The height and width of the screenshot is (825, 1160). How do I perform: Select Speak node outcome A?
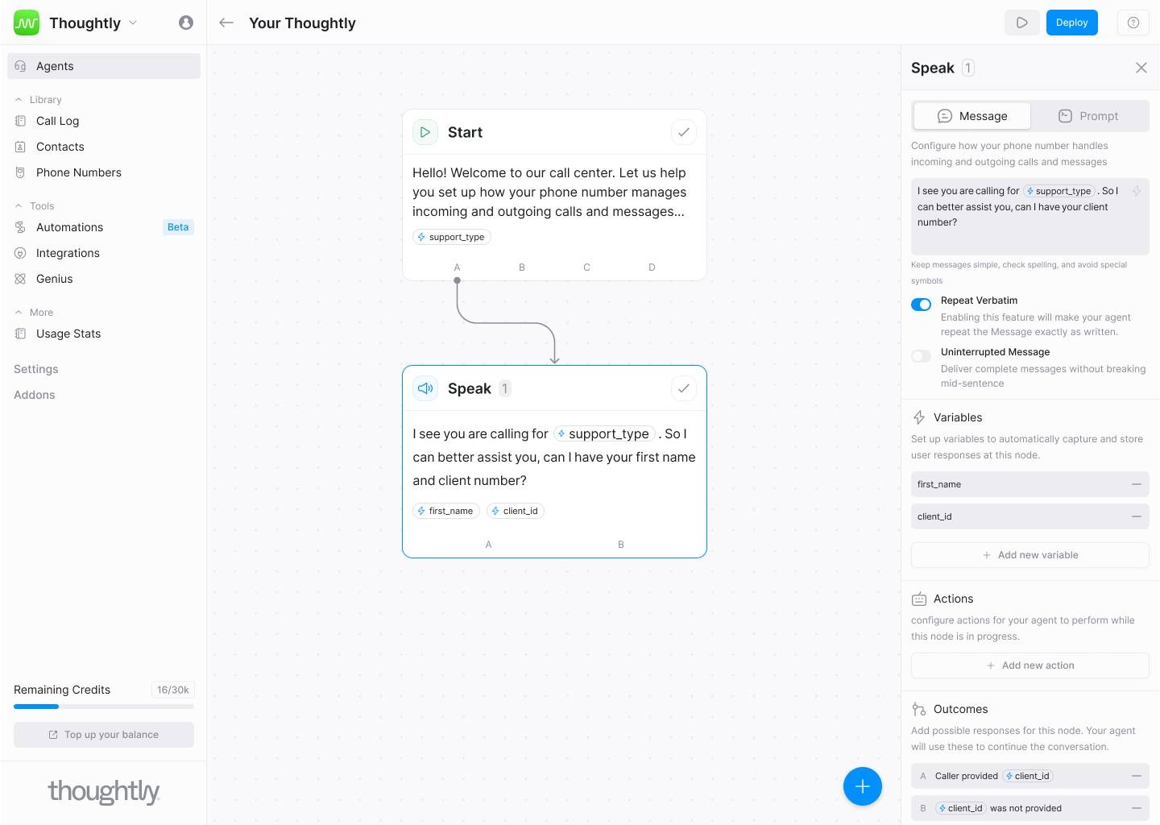click(488, 545)
